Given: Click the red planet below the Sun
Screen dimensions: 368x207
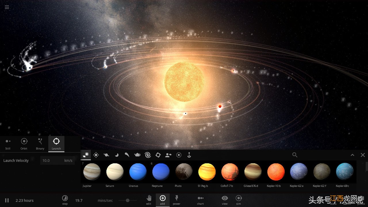Looking at the screenshot, I should [x=220, y=106].
